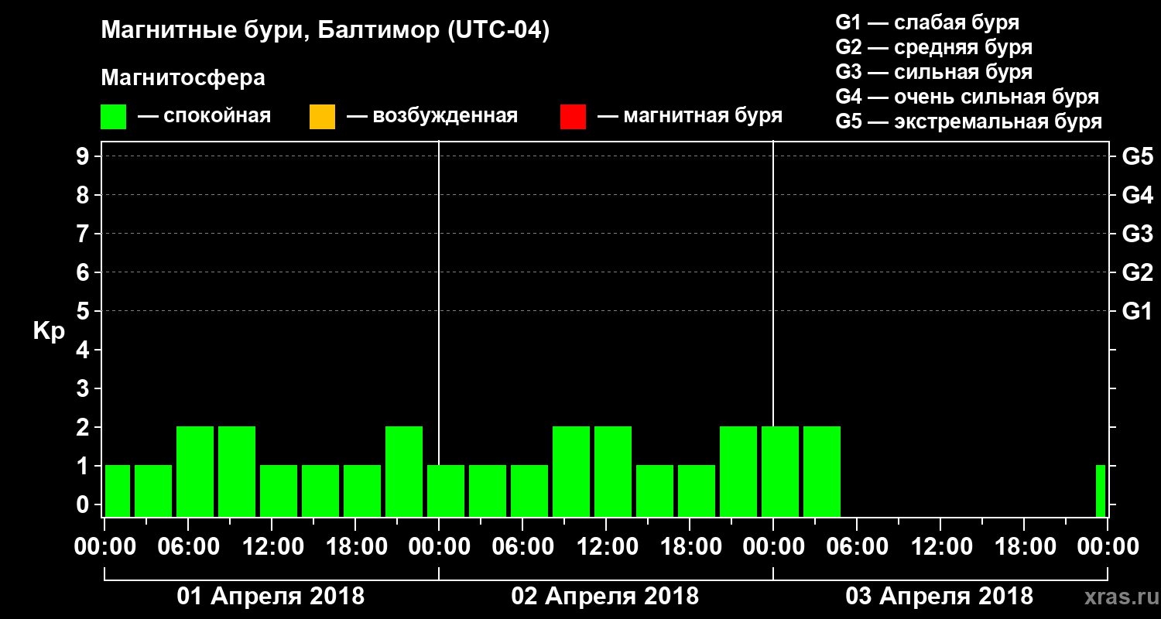Click the 'Магнитосфера' heading
The height and width of the screenshot is (619, 1161).
183,78
